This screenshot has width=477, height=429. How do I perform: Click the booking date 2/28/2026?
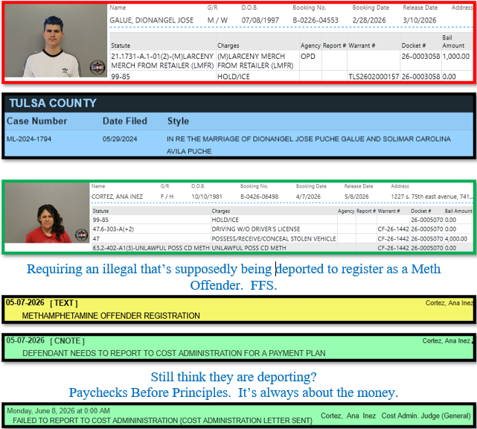[369, 20]
